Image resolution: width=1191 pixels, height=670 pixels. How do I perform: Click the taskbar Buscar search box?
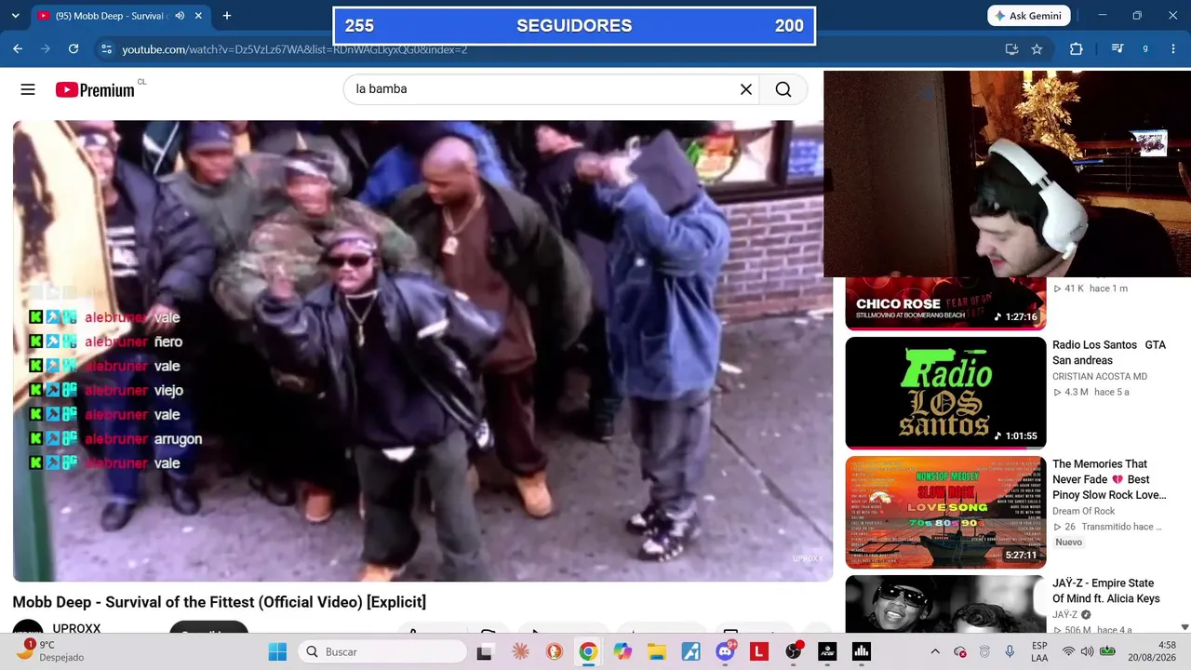381,651
